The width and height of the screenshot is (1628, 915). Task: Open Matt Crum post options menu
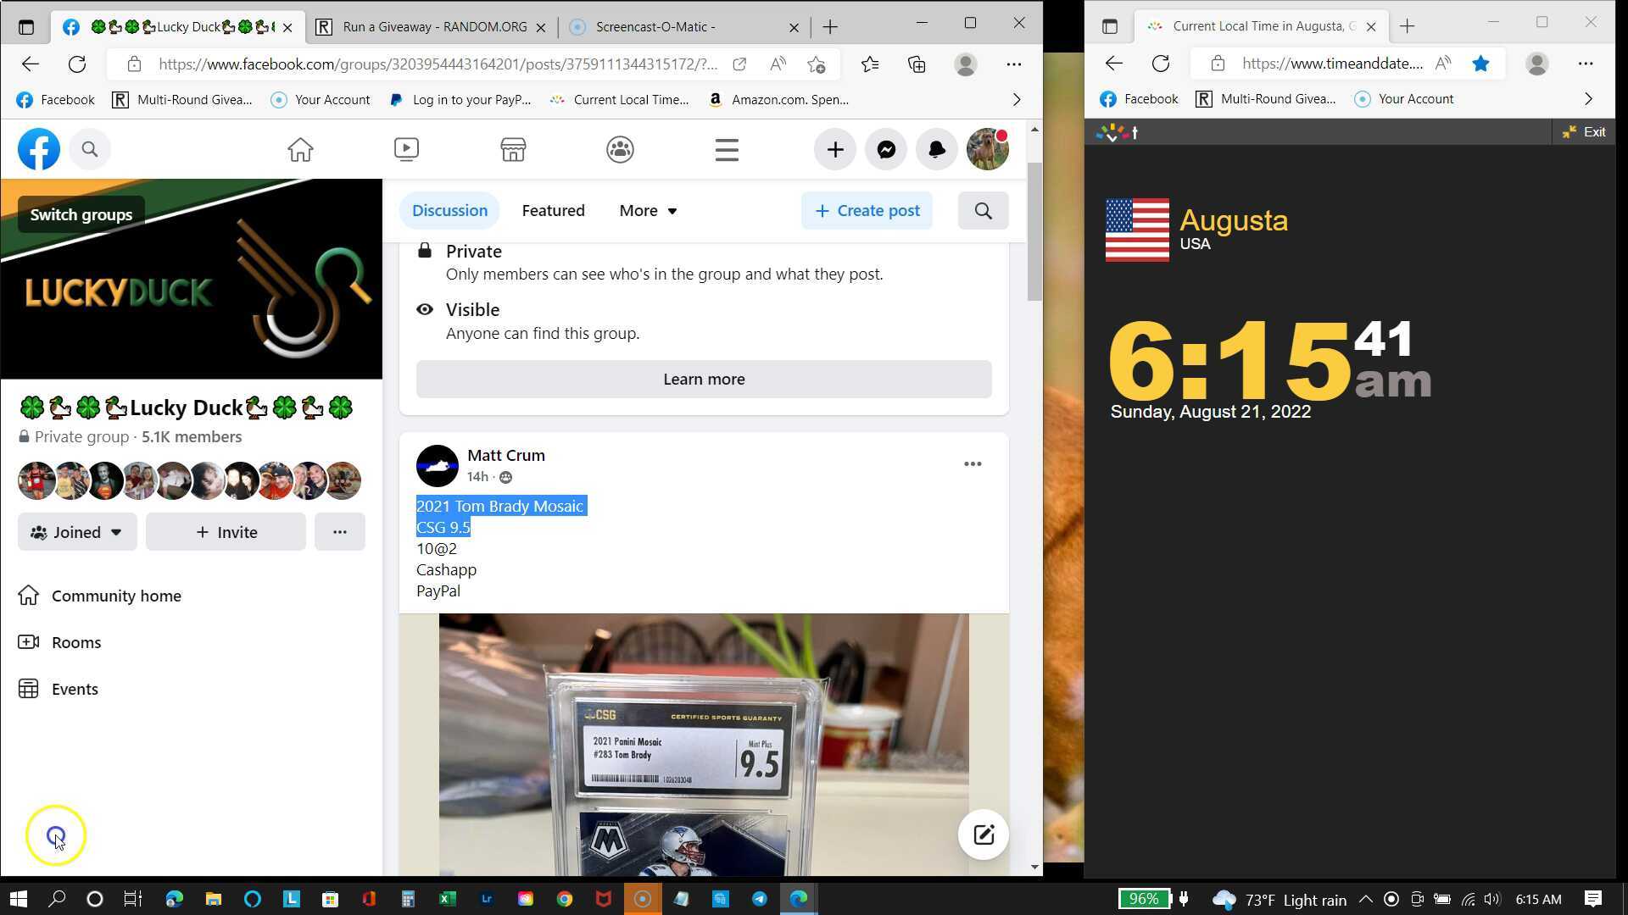pyautogui.click(x=973, y=464)
